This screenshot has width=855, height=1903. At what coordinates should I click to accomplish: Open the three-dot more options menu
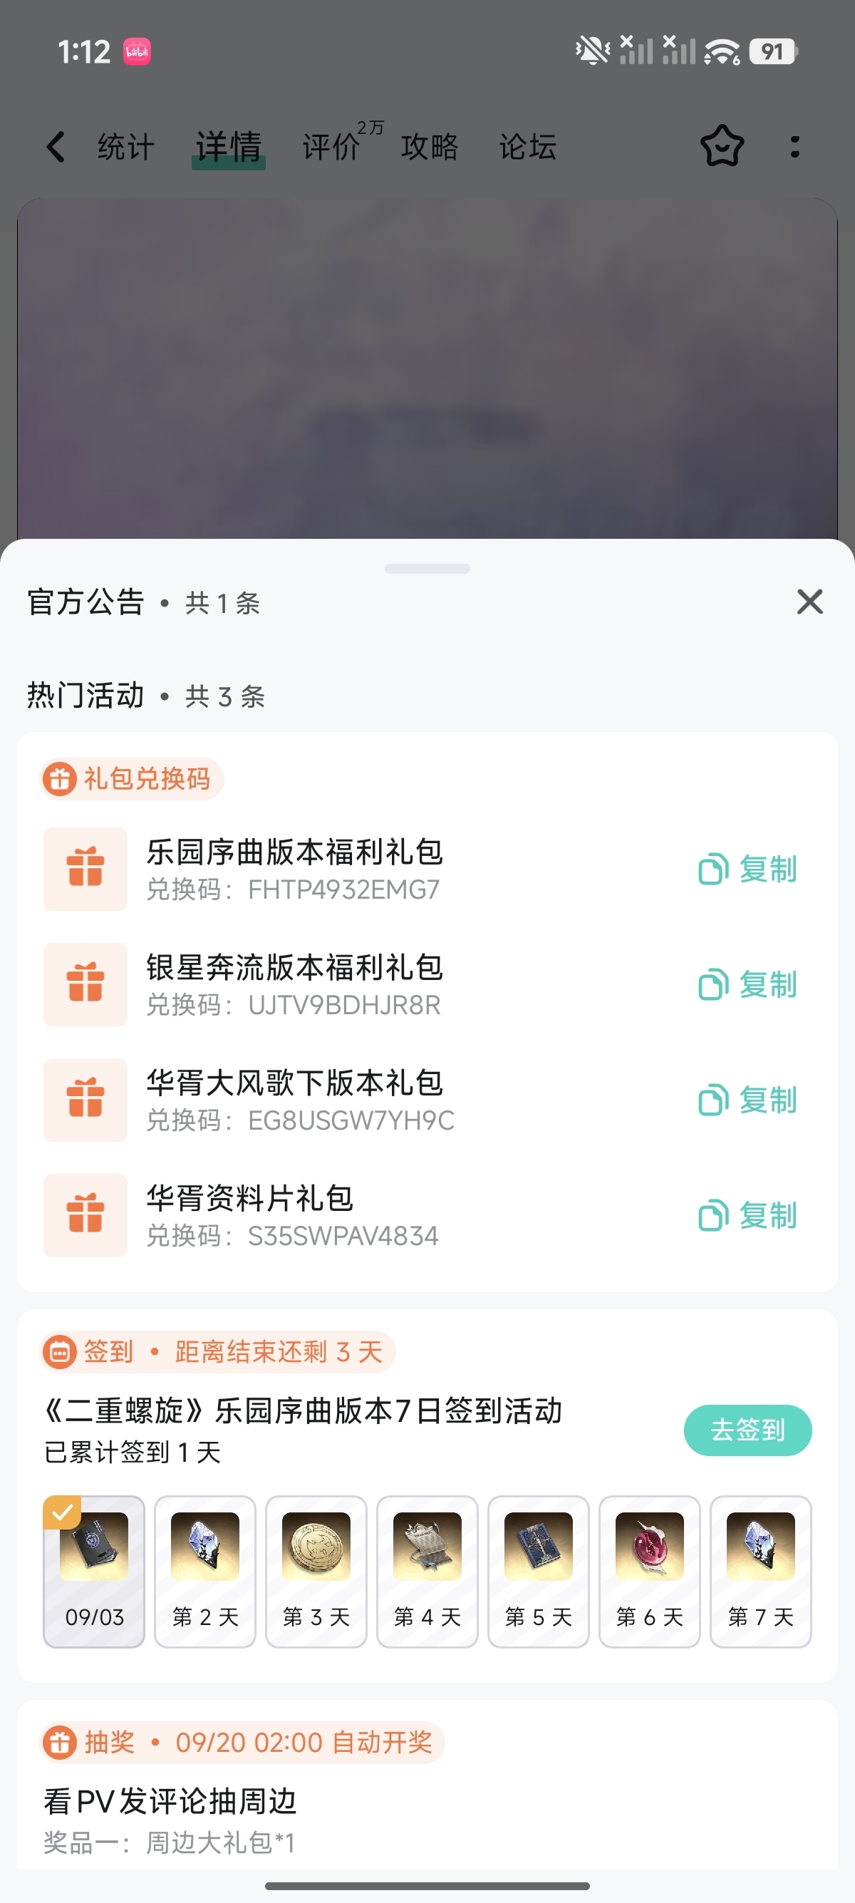(794, 146)
